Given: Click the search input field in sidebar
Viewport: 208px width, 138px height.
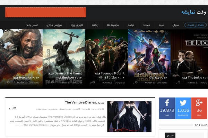Looking at the screenshot, I should pos(190,135).
